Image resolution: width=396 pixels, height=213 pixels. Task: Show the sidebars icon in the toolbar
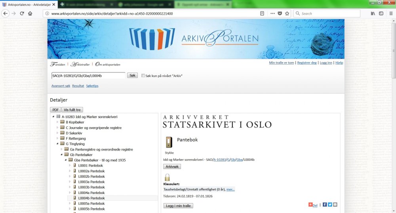[x=381, y=13]
